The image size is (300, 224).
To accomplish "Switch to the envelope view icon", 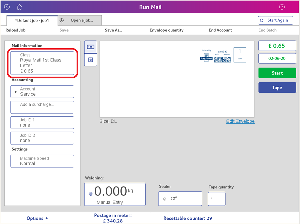I will 90,47.
